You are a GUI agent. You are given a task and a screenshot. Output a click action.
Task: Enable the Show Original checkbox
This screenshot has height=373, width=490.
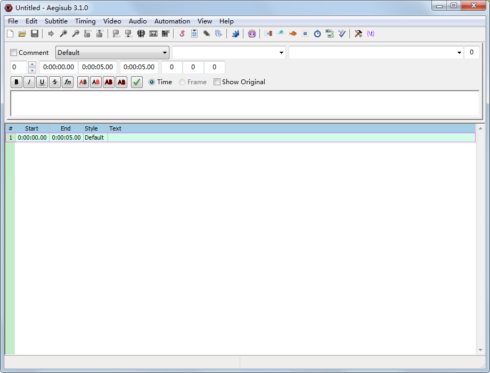click(x=217, y=82)
